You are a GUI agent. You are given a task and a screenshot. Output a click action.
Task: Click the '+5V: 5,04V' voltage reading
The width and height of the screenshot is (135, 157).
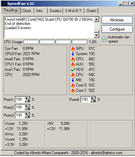tap(58, 124)
